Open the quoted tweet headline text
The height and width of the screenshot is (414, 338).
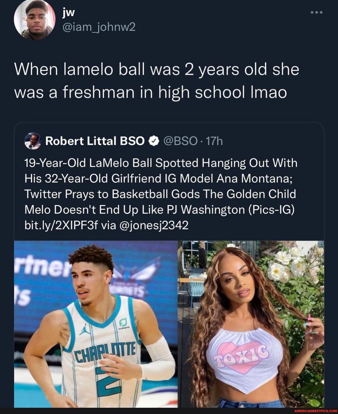161,186
